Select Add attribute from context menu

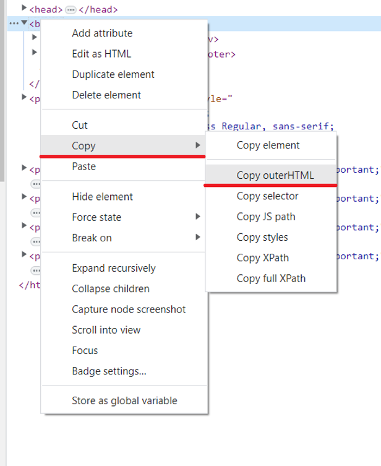pos(102,33)
